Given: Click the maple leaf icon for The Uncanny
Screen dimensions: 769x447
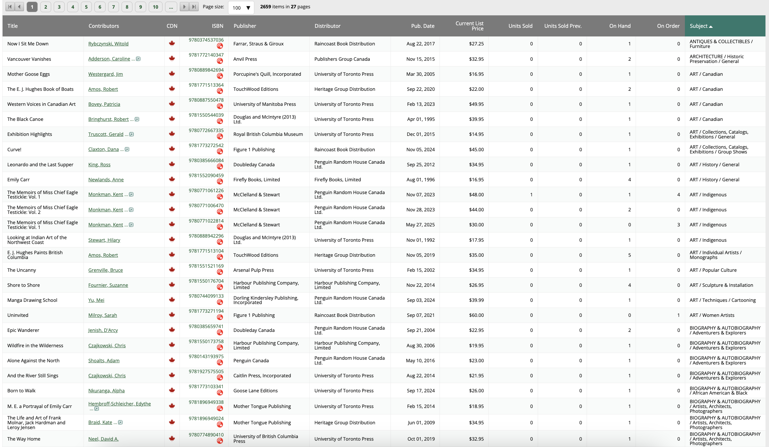Looking at the screenshot, I should [172, 270].
